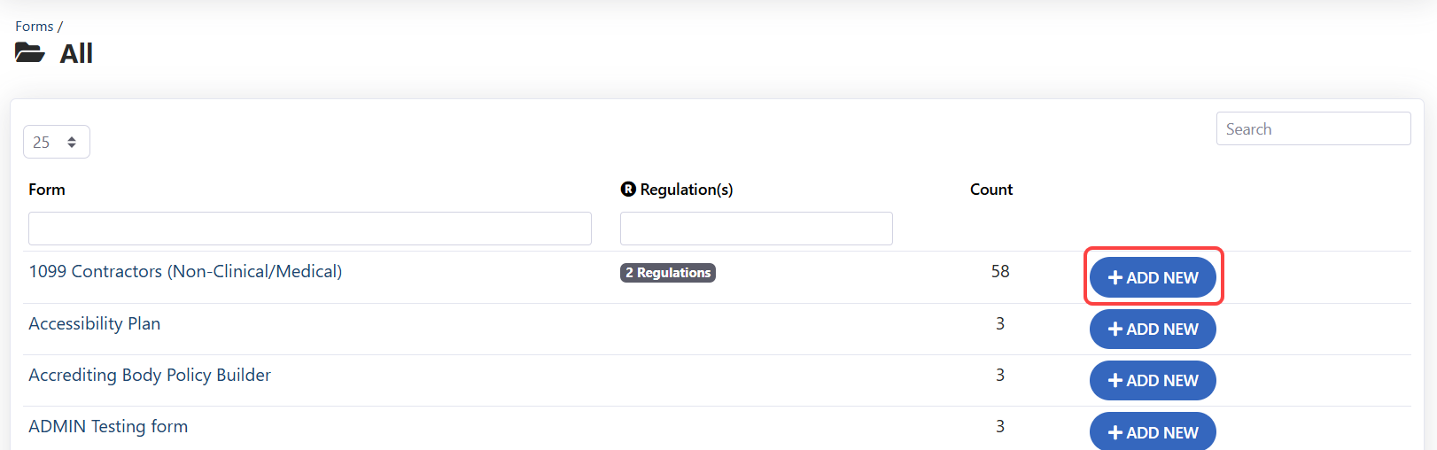This screenshot has height=450, width=1437.
Task: Open the 1099 Contractors (Non-Clinical/Medical) form
Action: tap(185, 271)
